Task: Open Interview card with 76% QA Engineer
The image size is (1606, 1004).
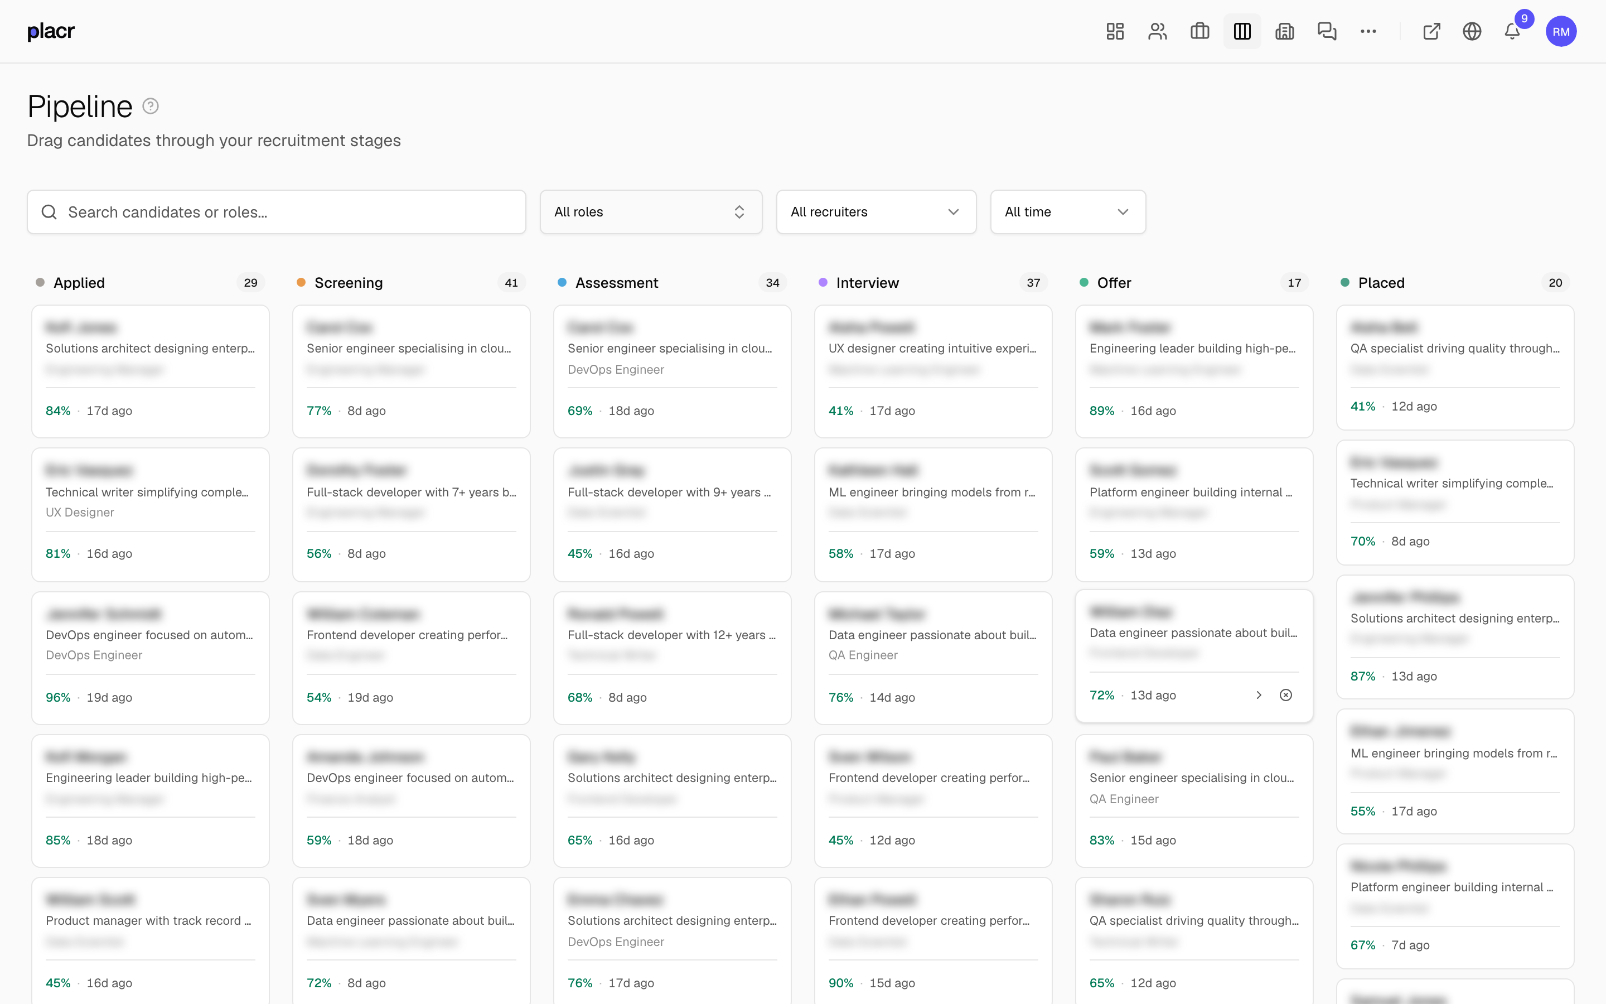Action: [x=933, y=658]
